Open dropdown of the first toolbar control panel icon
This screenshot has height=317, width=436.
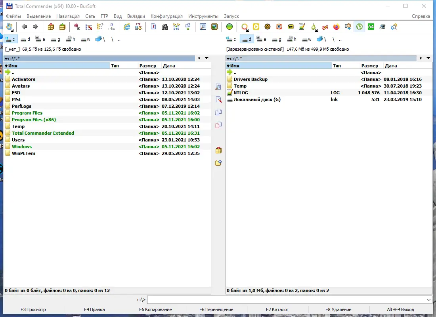coord(12,29)
